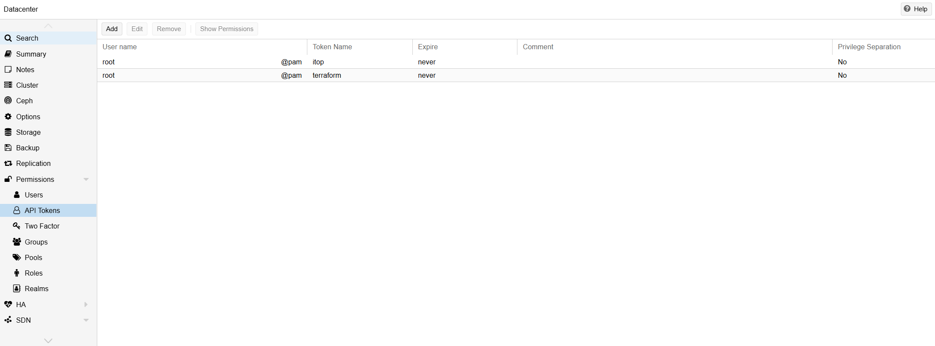Open the Users permissions page
Screen dimensions: 935x346
34,195
